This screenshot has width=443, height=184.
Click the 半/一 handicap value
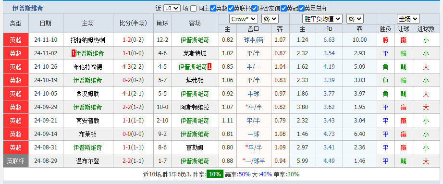(x=253, y=67)
